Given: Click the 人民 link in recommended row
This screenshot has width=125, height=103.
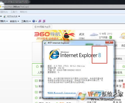Looking at the screenshot, I should tap(40, 72).
